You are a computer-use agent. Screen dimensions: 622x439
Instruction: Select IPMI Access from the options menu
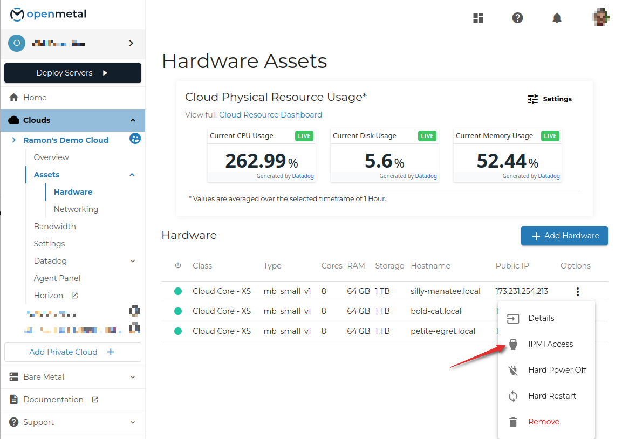point(550,344)
